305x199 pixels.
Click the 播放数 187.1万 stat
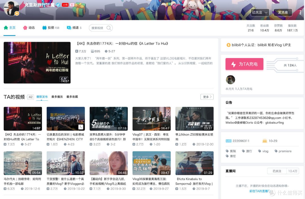point(292,28)
